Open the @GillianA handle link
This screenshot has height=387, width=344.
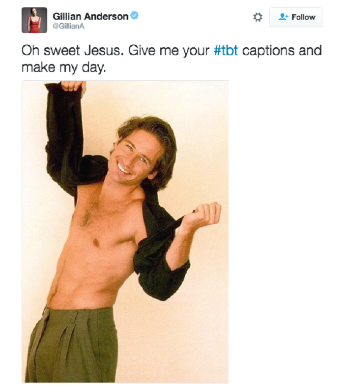pyautogui.click(x=68, y=26)
